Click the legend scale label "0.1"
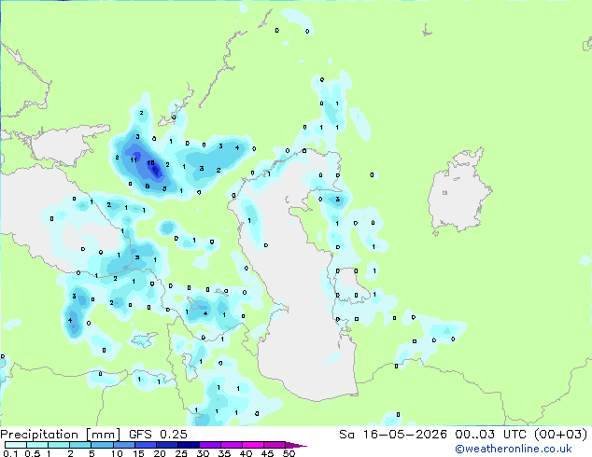Image resolution: width=592 pixels, height=457 pixels. [10, 453]
